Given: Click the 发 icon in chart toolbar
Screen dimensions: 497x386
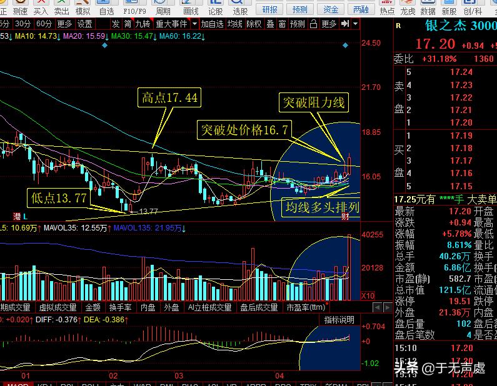Looking at the screenshot, I should click(116, 24).
